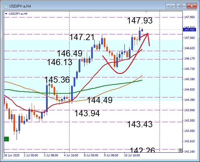Click the 8 Jul 00:00 time label
This screenshot has height=162, width=200.
click(x=91, y=155)
